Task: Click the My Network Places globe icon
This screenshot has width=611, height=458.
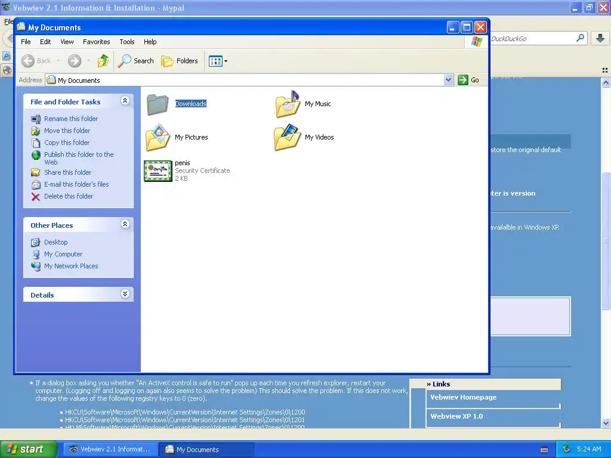Action: (x=35, y=267)
